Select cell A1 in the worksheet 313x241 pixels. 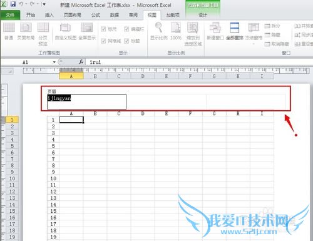[71, 120]
